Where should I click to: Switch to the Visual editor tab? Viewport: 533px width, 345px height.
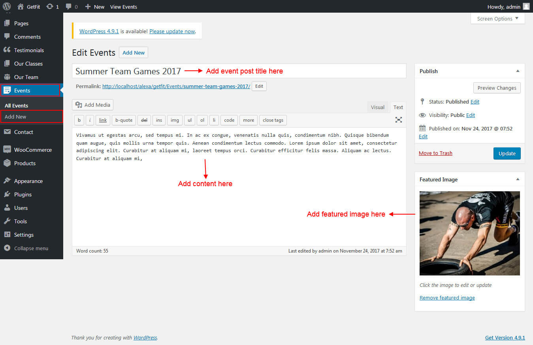coord(378,107)
